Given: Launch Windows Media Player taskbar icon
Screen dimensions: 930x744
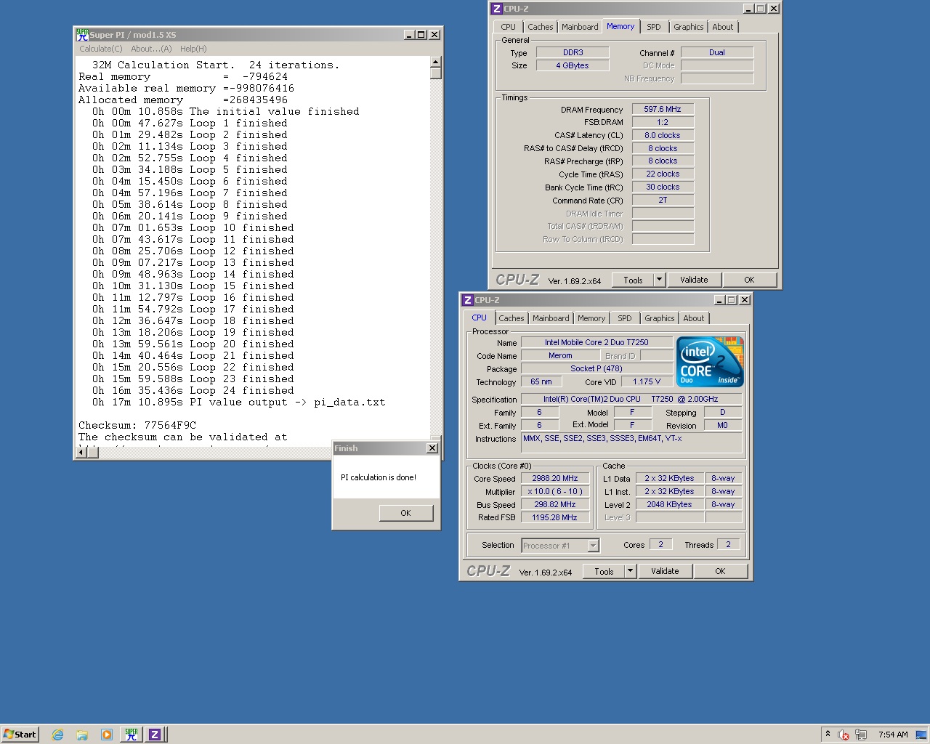Looking at the screenshot, I should click(x=106, y=735).
